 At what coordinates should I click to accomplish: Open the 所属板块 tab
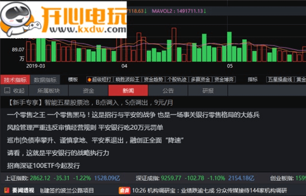(x=48, y=91)
